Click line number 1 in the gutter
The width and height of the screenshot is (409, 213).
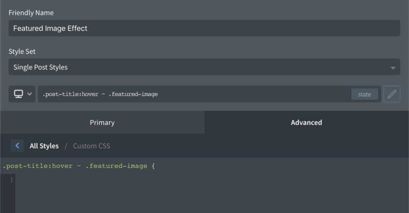pyautogui.click(x=12, y=179)
